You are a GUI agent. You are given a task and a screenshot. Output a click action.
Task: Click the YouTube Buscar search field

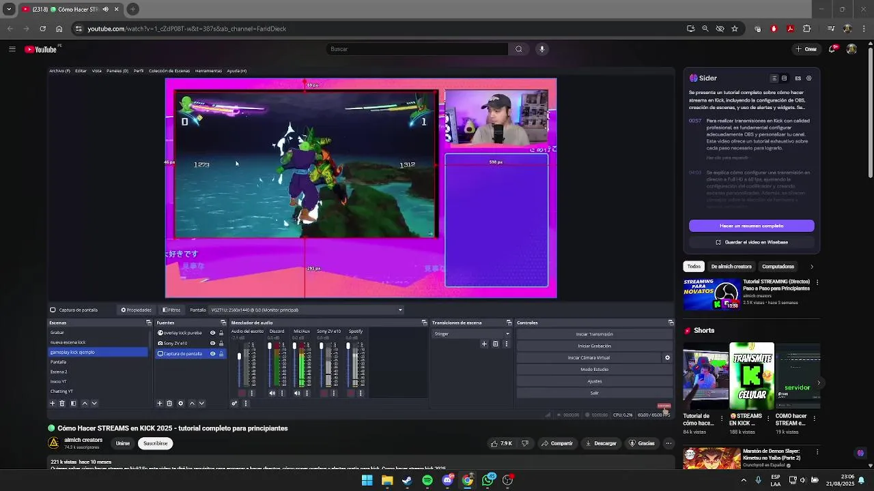click(417, 49)
